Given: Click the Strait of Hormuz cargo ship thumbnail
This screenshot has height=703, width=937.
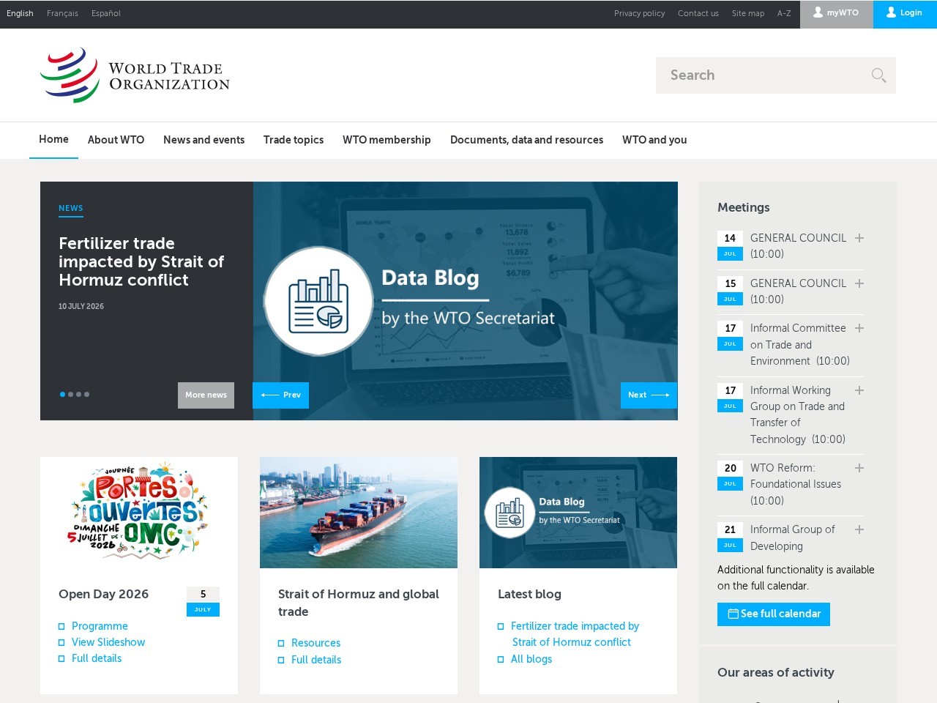Looking at the screenshot, I should 359,513.
